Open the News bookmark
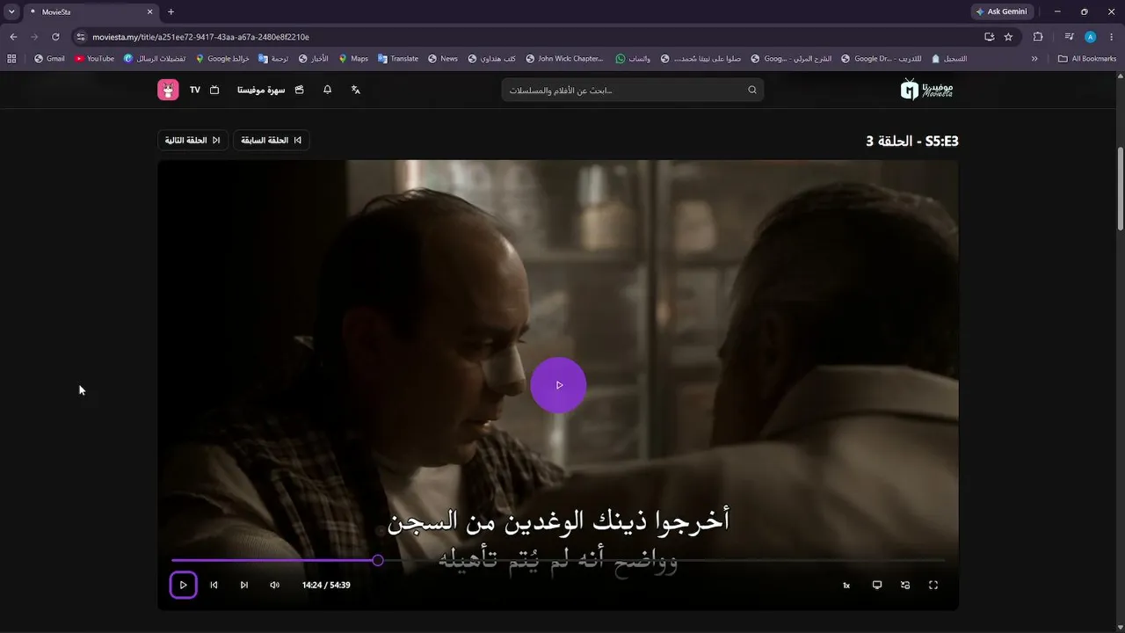 point(442,59)
